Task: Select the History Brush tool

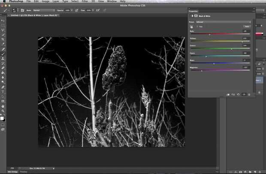Action: (x=3, y=63)
